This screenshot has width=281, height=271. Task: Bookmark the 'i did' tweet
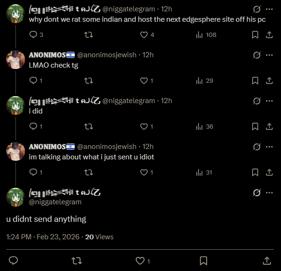coord(255,126)
